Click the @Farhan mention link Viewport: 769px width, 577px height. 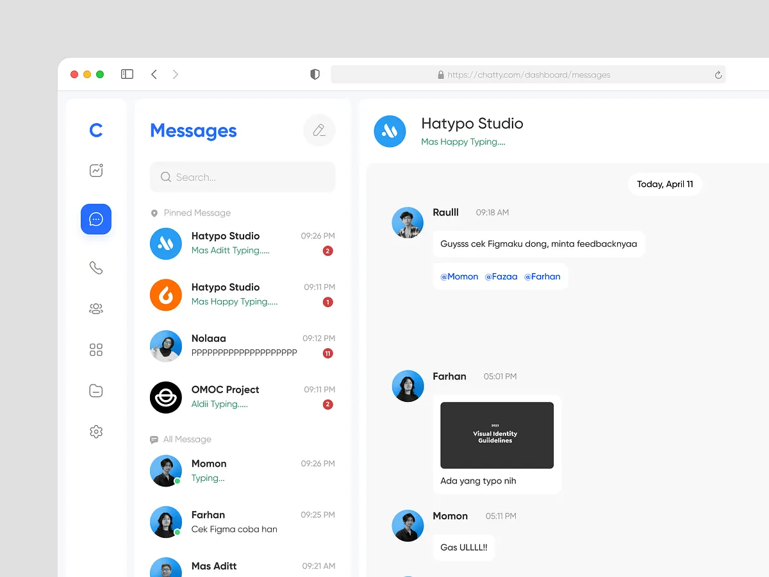(x=542, y=276)
